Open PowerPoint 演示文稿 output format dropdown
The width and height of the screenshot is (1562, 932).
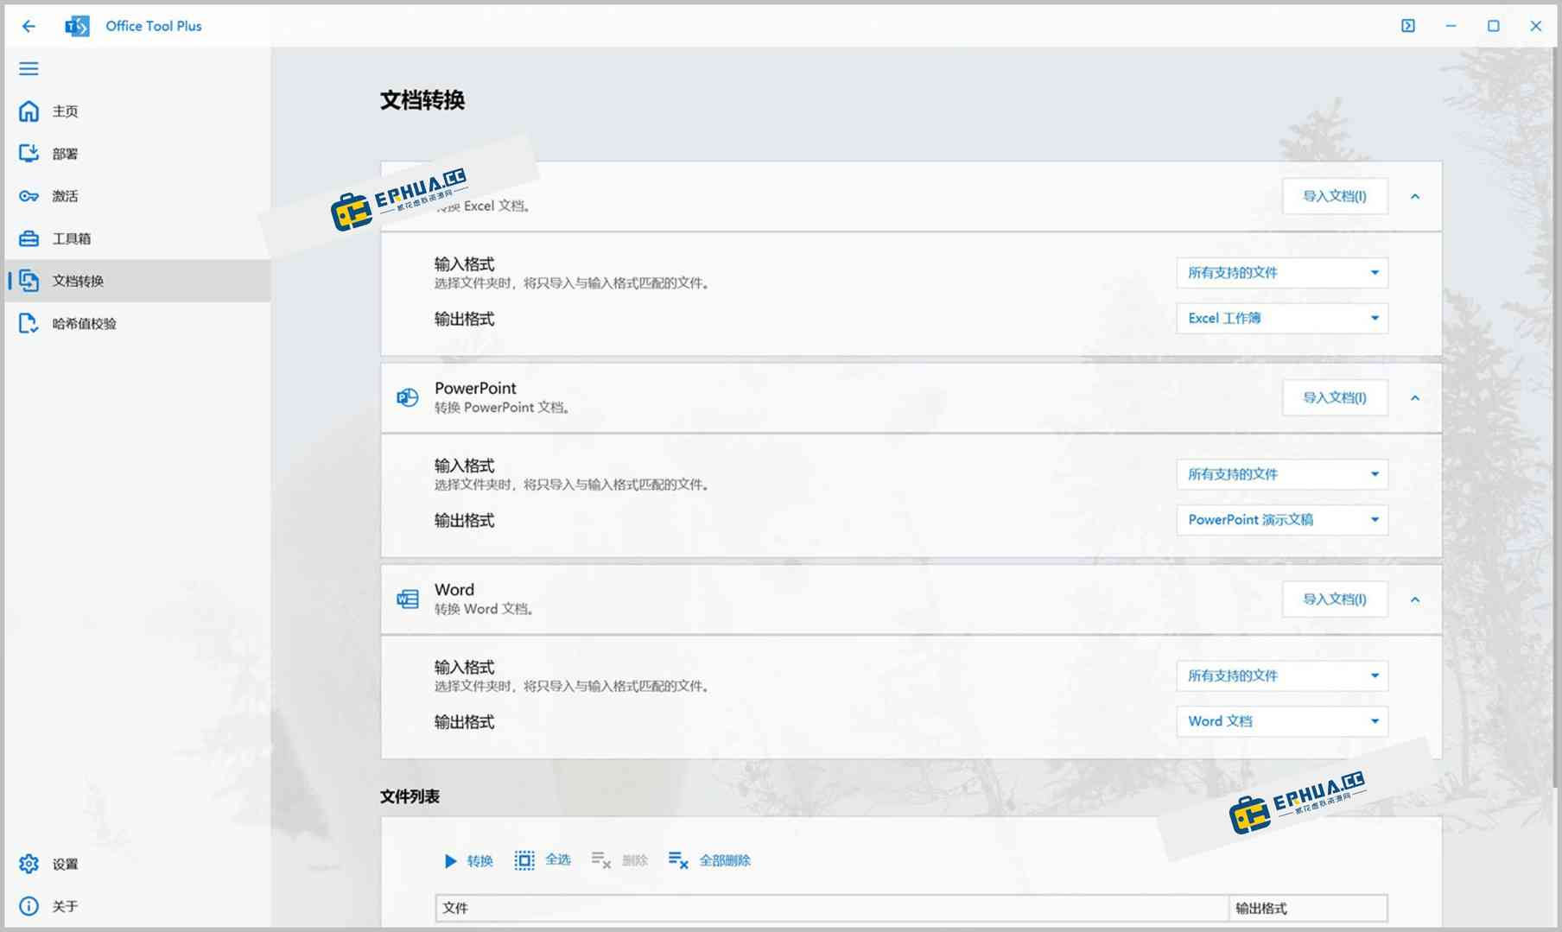click(x=1281, y=520)
